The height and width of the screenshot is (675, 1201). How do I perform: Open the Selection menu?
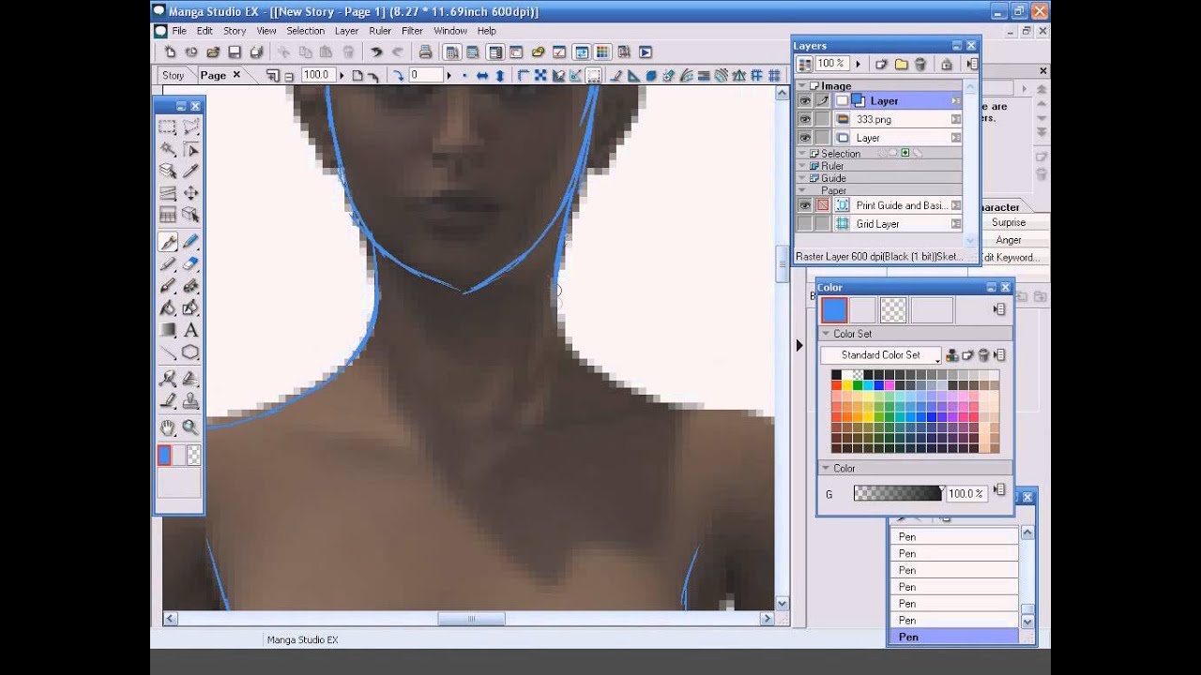click(x=306, y=31)
